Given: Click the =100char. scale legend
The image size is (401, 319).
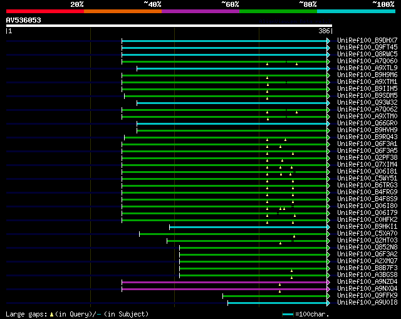Looking at the screenshot, I should [306, 314].
